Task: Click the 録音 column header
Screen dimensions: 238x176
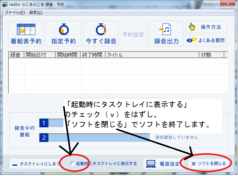Action: pyautogui.click(x=16, y=55)
